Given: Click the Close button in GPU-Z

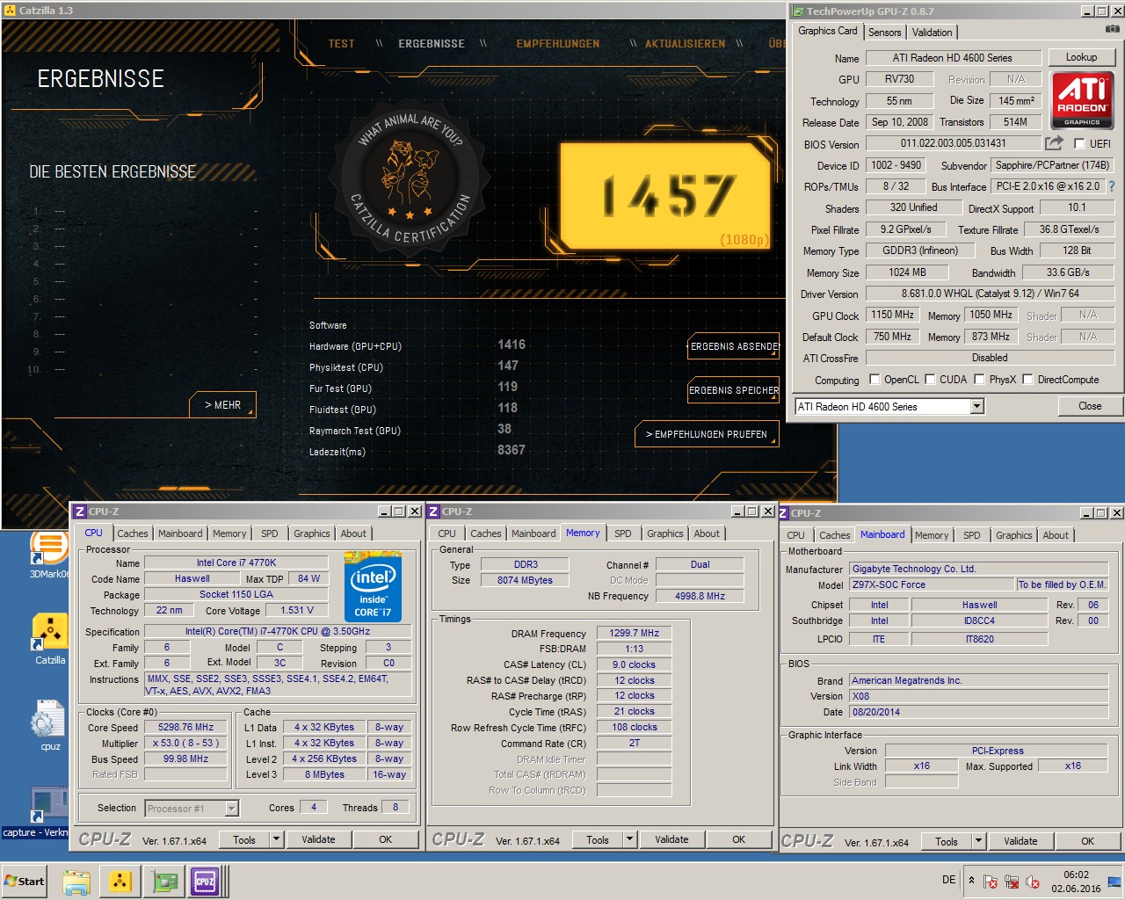Looking at the screenshot, I should point(1090,406).
